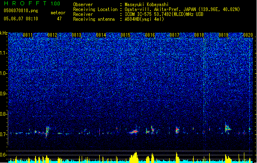The image size is (257, 163).
Task: Click the meteor count value 47
Action: pos(59,19)
